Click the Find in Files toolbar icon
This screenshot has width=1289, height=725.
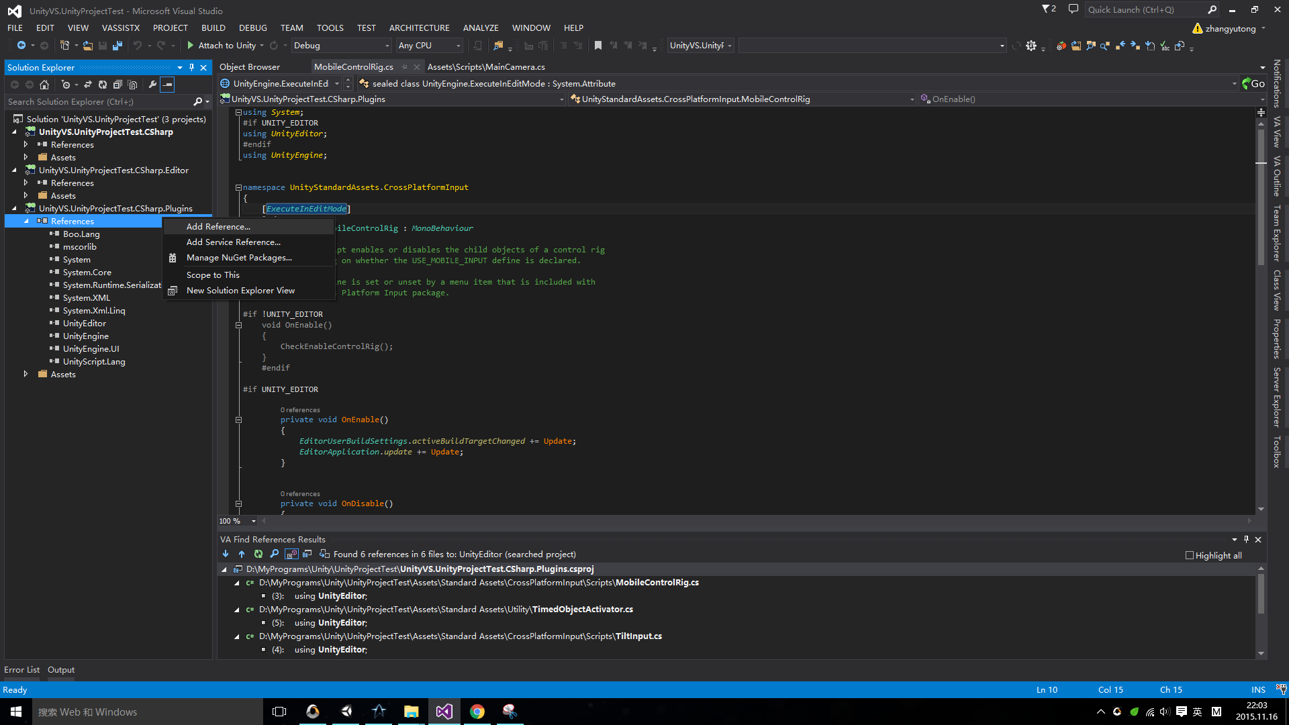(x=498, y=46)
